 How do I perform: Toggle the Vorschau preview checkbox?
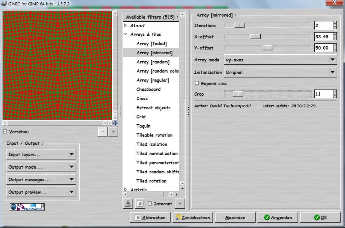[x=5, y=132]
